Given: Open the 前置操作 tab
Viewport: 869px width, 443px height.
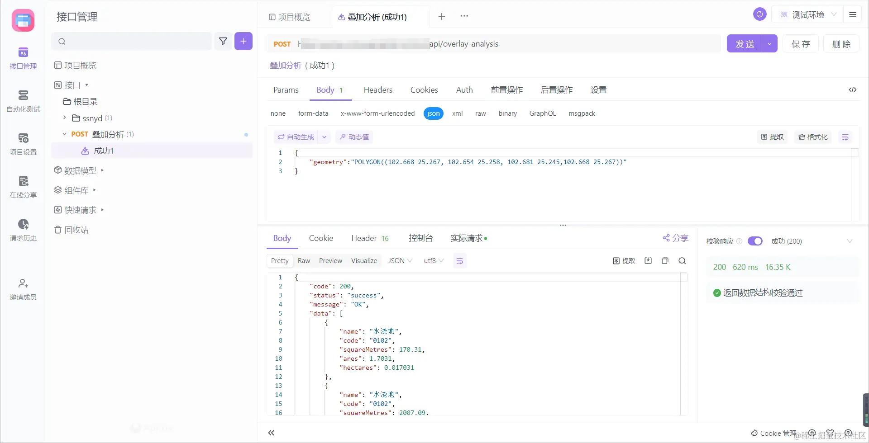Looking at the screenshot, I should point(507,90).
